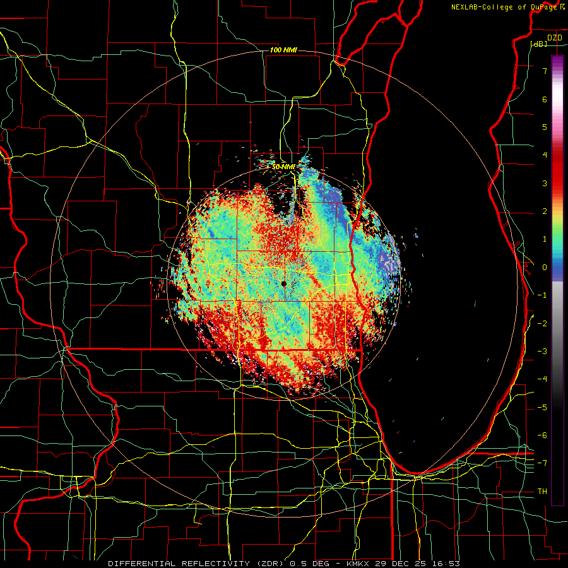Select the -1 value on the scale
The height and width of the screenshot is (568, 568).
pos(542,295)
